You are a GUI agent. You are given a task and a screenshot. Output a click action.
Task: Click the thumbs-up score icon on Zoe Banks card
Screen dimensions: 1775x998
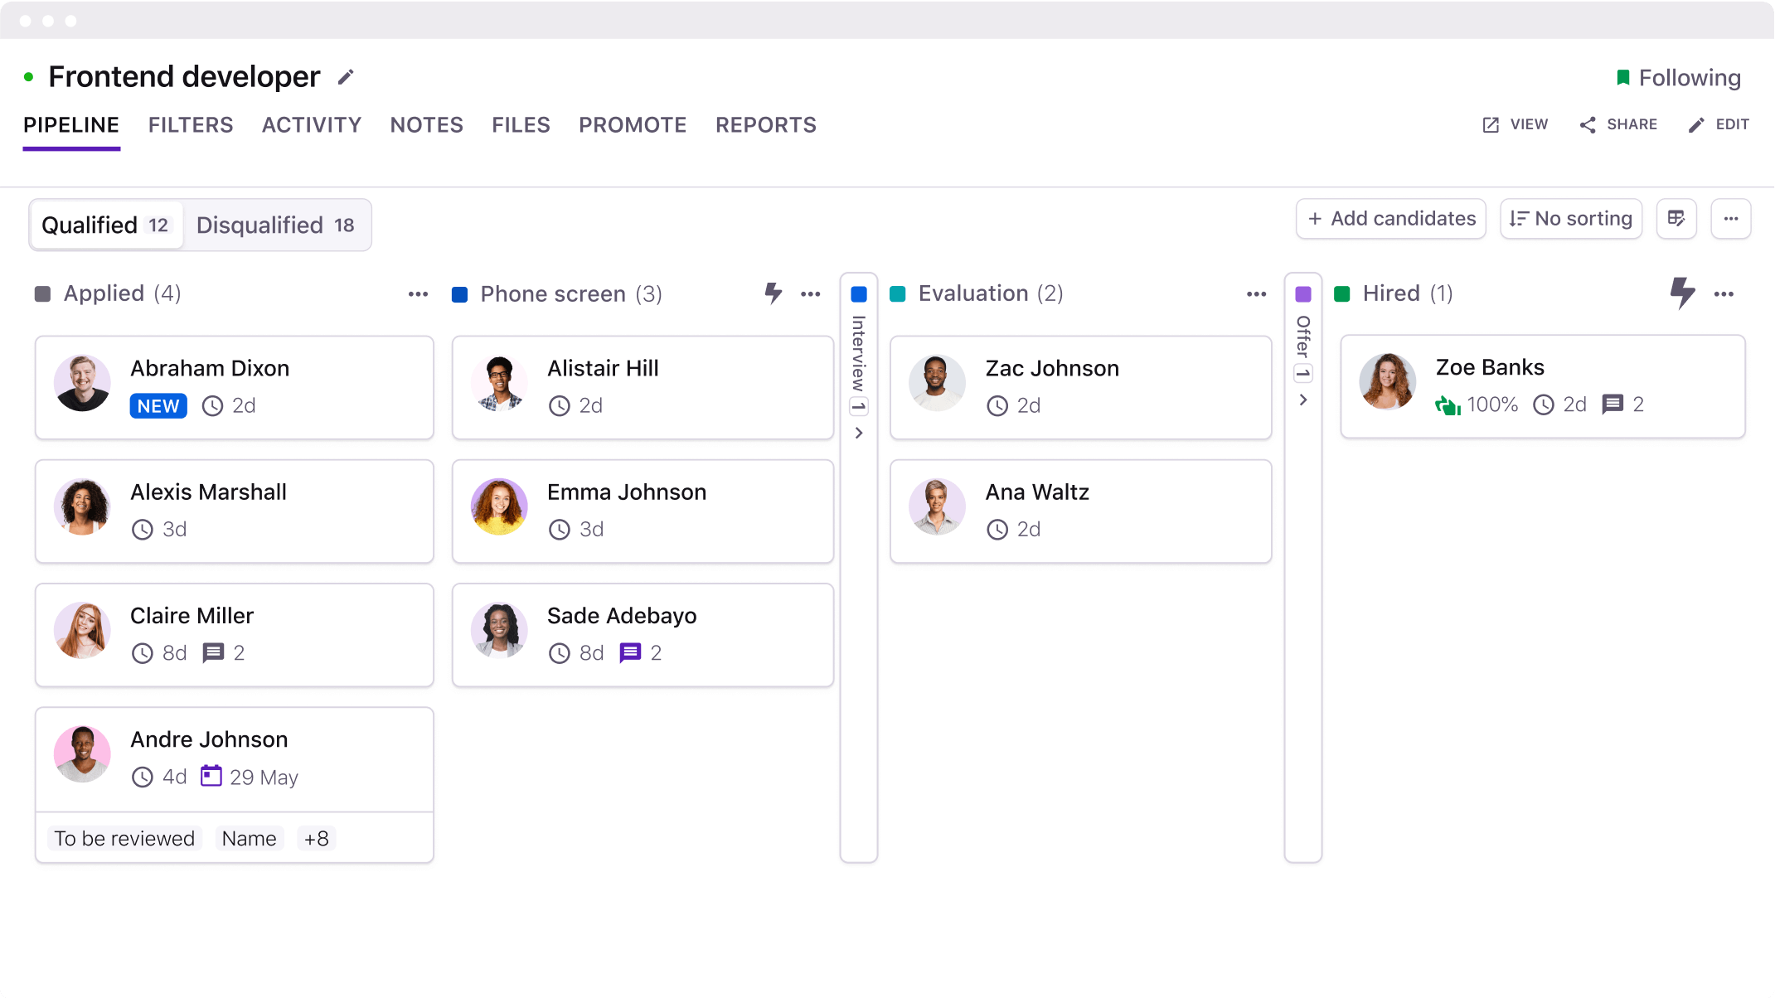(1447, 405)
